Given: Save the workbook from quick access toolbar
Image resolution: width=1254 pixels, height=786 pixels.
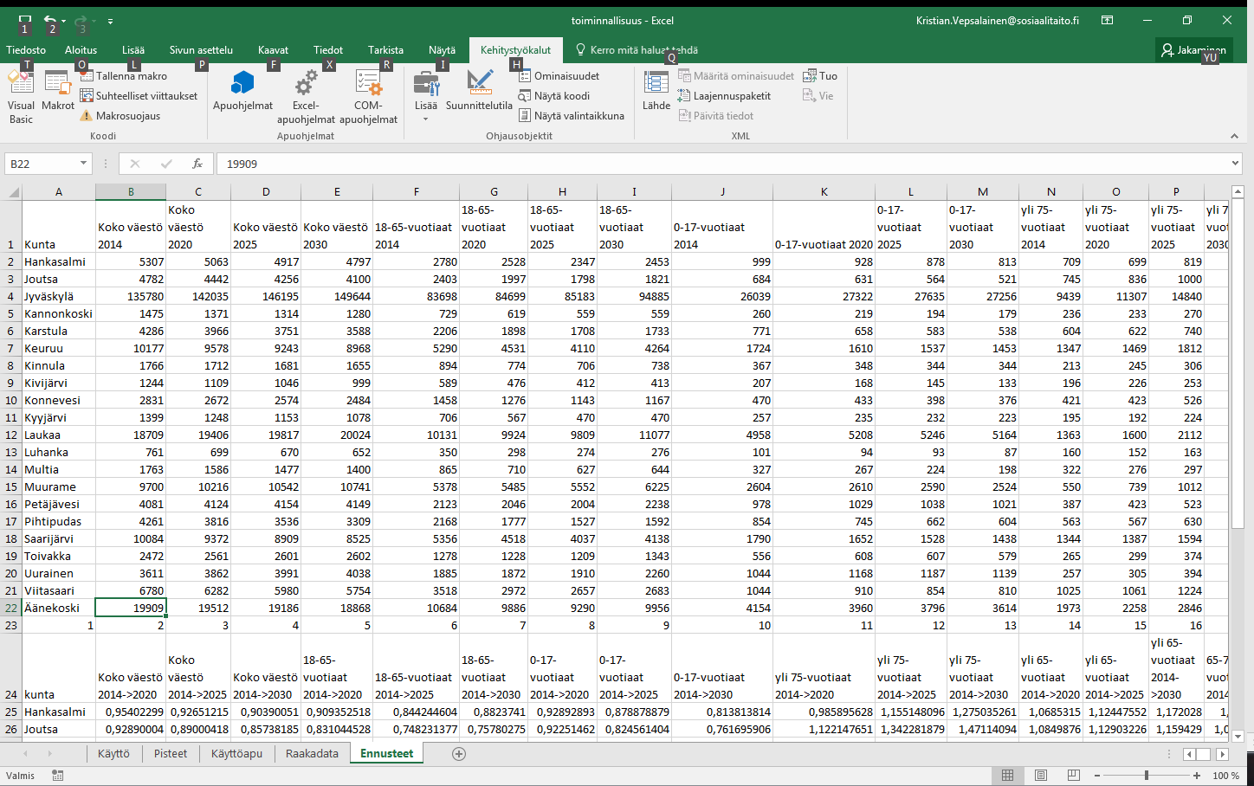Looking at the screenshot, I should pos(24,20).
